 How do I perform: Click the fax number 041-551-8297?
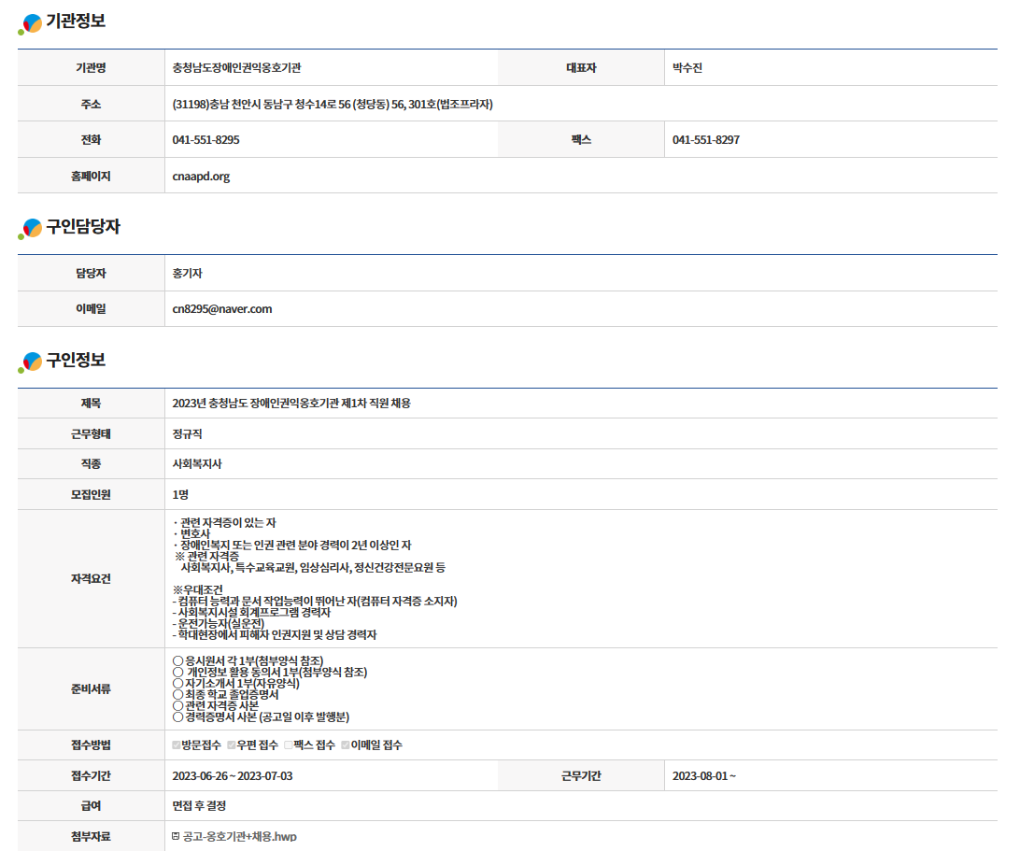click(x=705, y=140)
